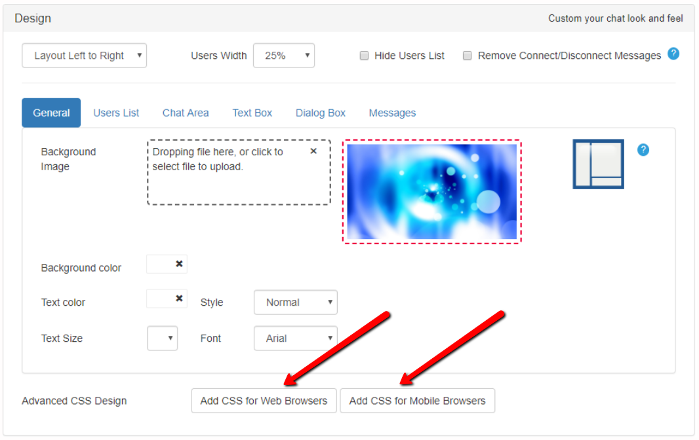The image size is (699, 440).
Task: Click help icon next to Remove Connect/Disconnect Messages
Action: [673, 54]
